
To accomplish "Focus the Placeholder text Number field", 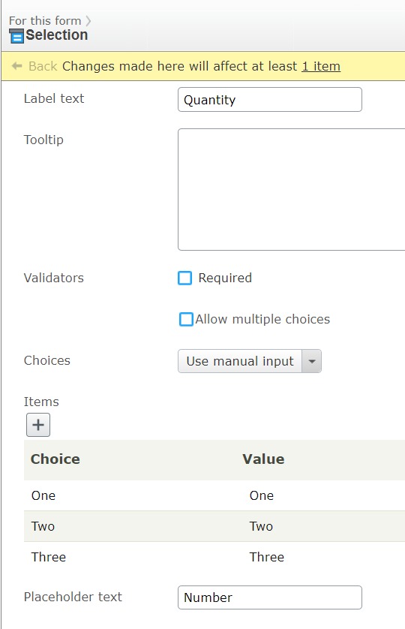I will click(x=270, y=597).
